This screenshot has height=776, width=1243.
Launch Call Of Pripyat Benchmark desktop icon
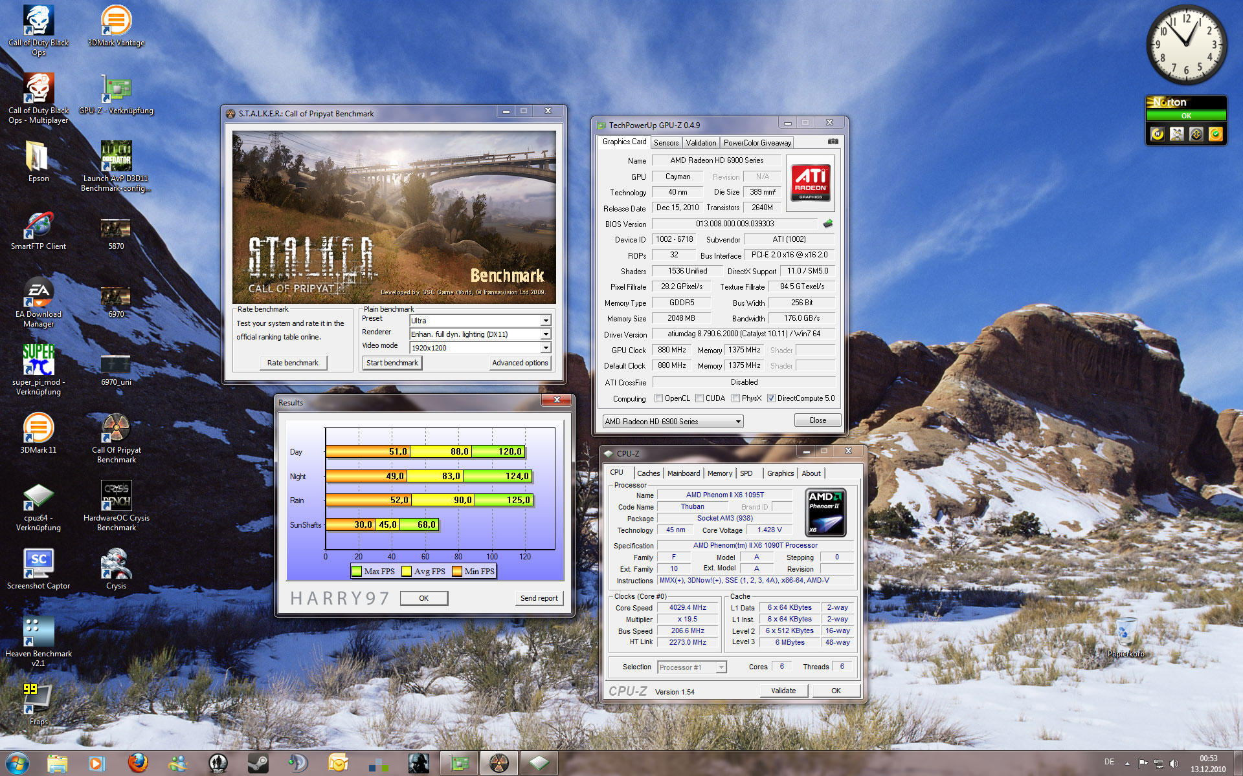click(x=116, y=438)
